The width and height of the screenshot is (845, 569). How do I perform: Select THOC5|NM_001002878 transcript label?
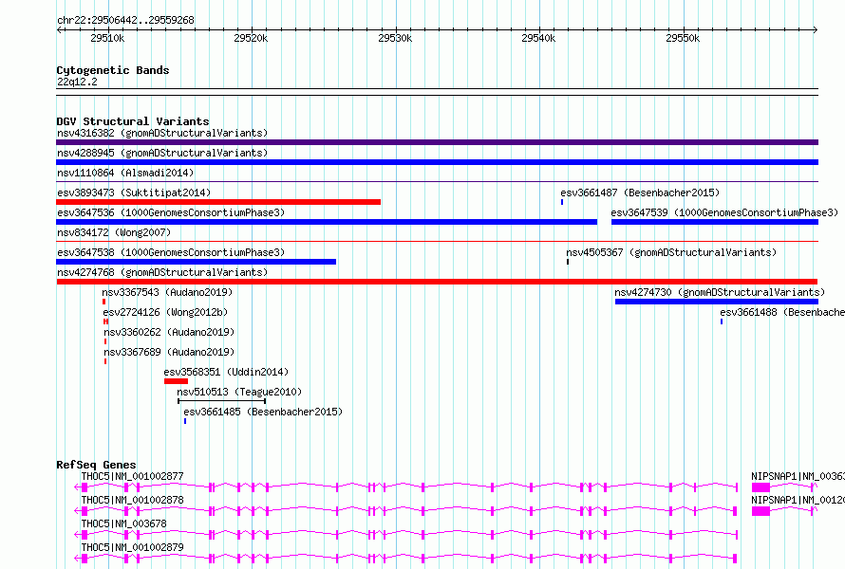tap(132, 500)
